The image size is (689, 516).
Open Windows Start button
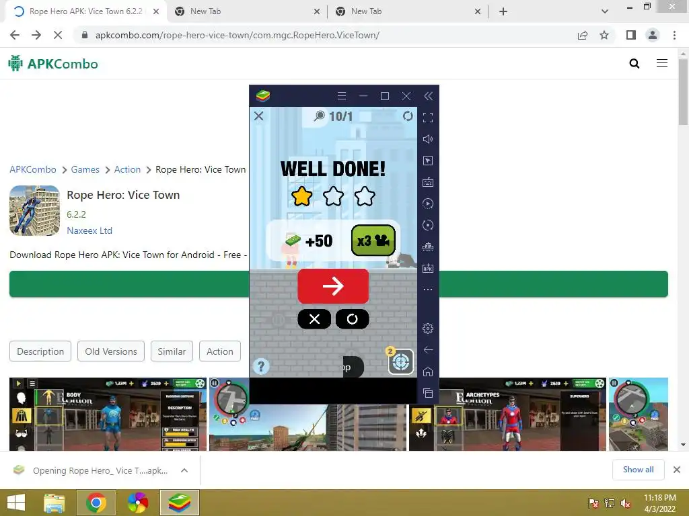coord(16,503)
